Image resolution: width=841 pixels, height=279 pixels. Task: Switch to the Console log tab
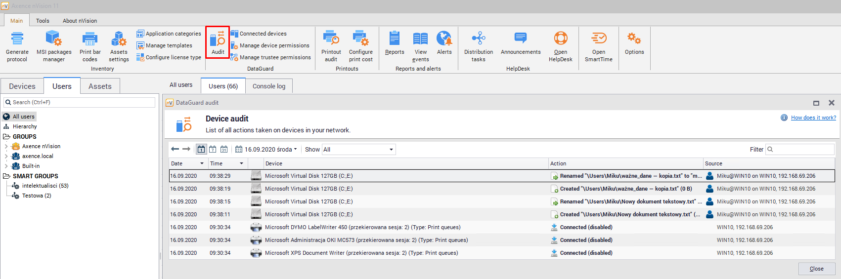pos(269,86)
